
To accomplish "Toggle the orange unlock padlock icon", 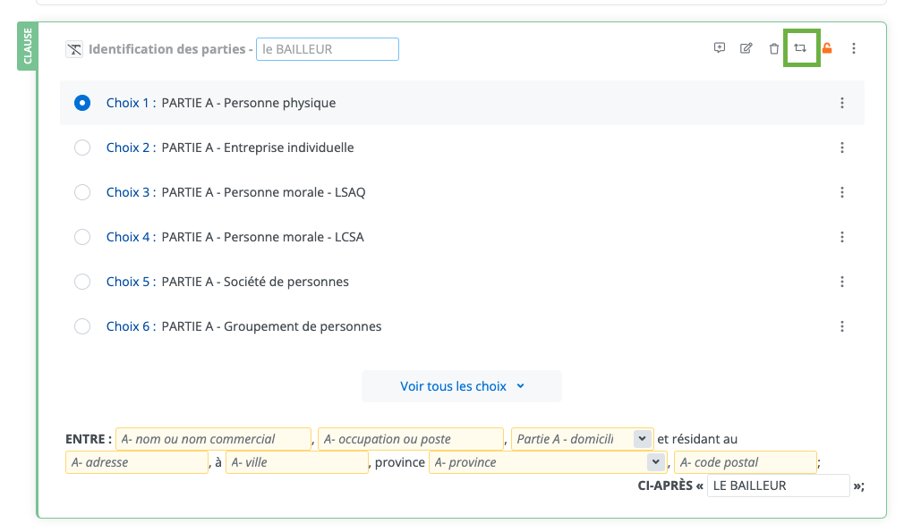I will pyautogui.click(x=827, y=48).
